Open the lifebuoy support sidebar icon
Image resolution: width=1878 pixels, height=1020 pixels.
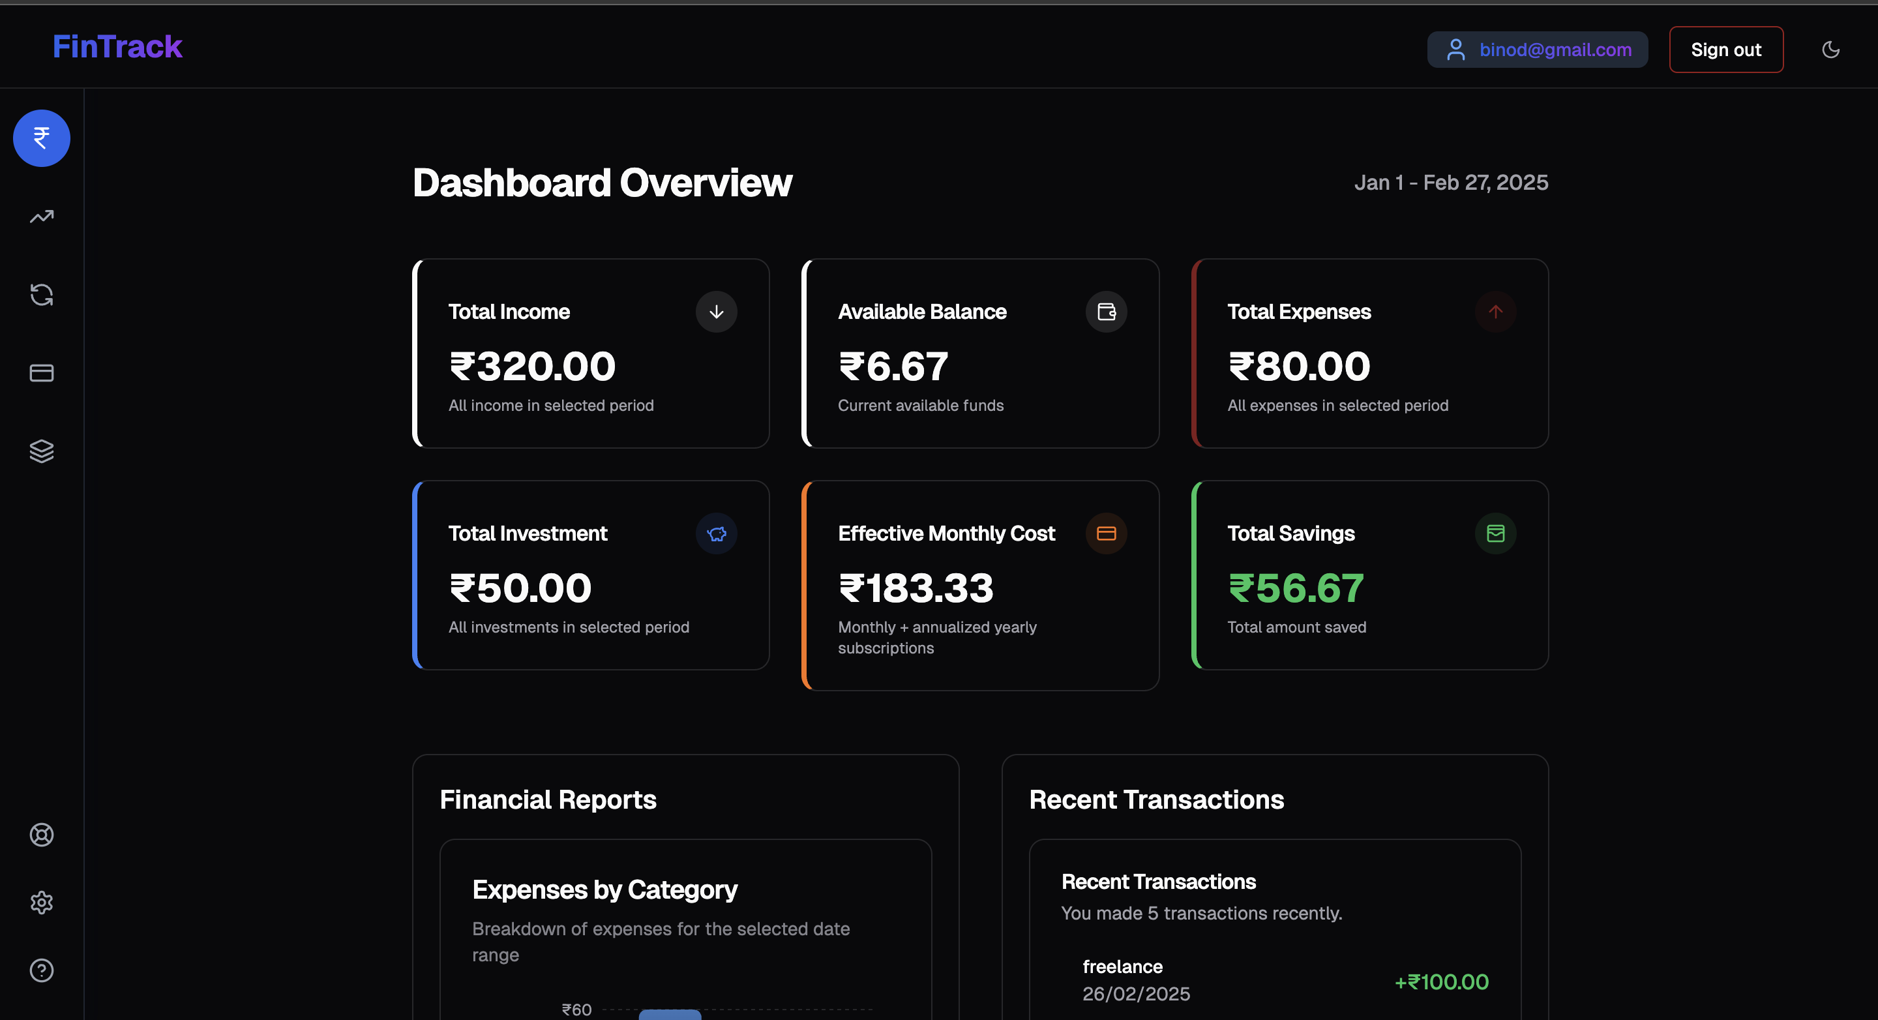tap(42, 834)
